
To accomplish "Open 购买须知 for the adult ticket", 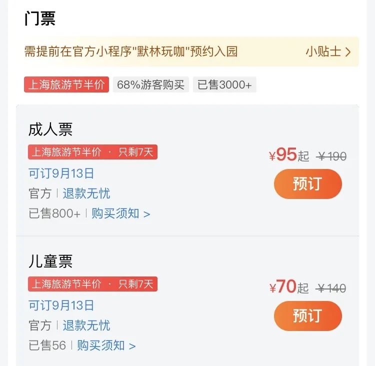I will [x=121, y=213].
